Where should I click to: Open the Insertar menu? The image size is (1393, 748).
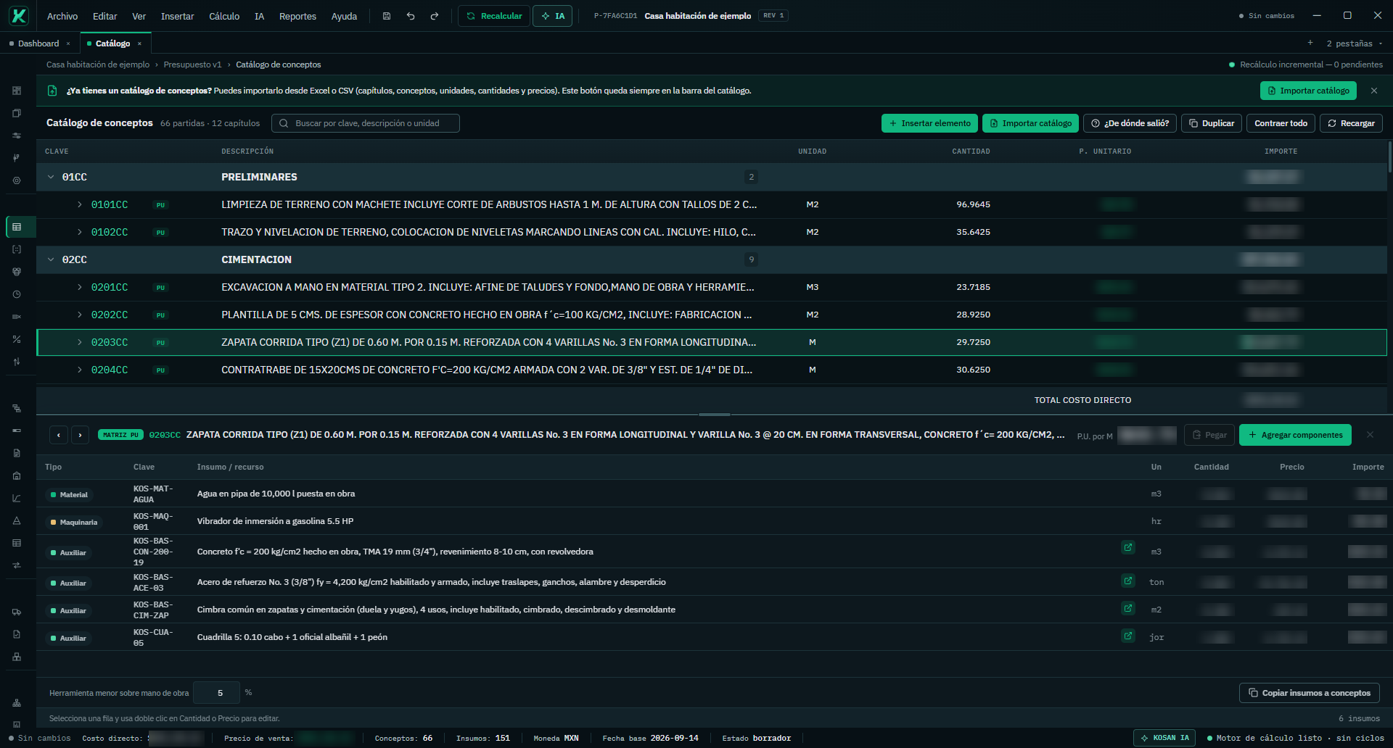177,16
